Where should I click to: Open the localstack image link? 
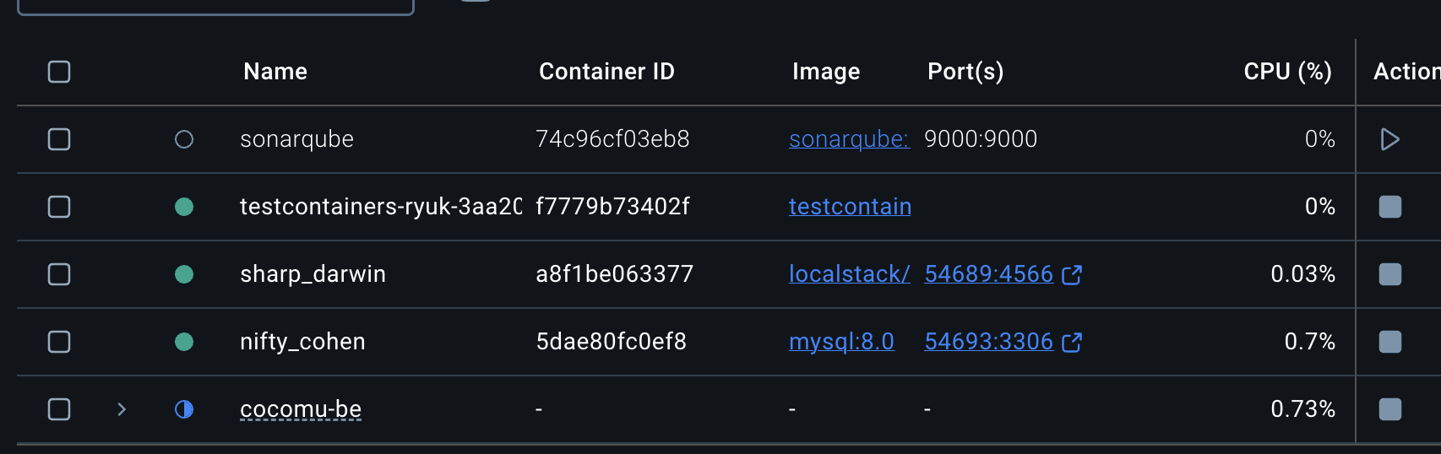tap(849, 274)
